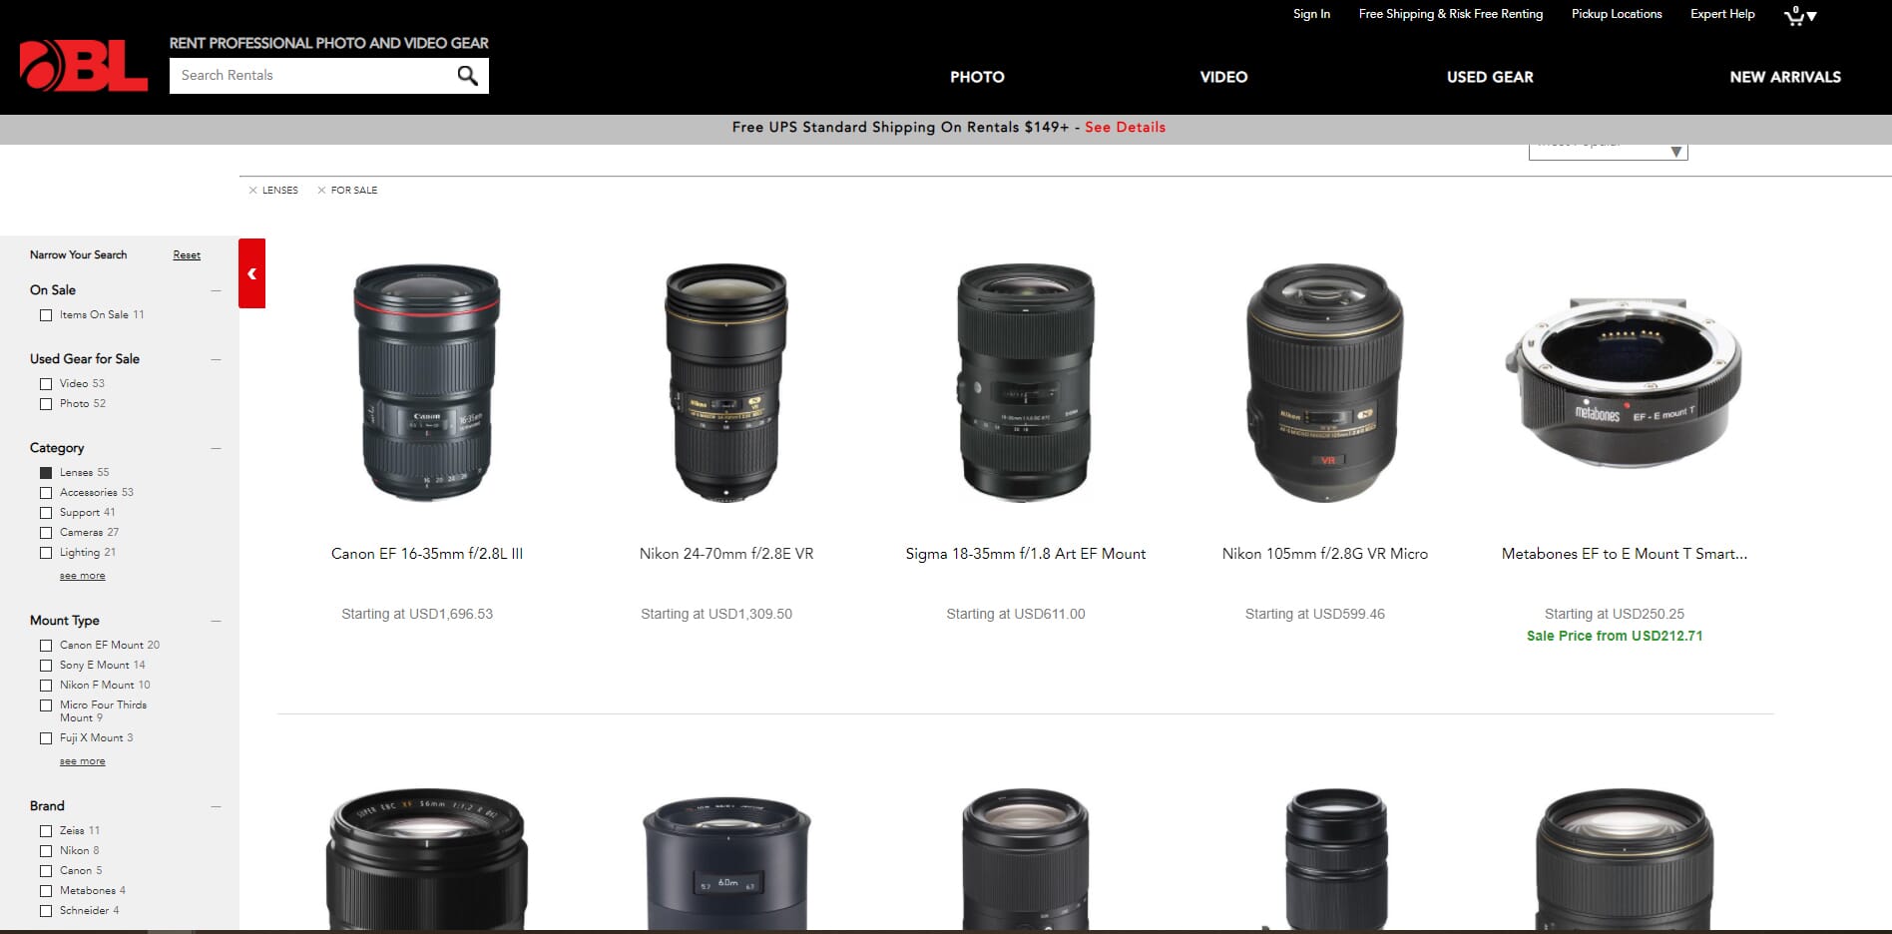1892x934 pixels.
Task: Check the Schneider brand checkbox
Action: 46,911
